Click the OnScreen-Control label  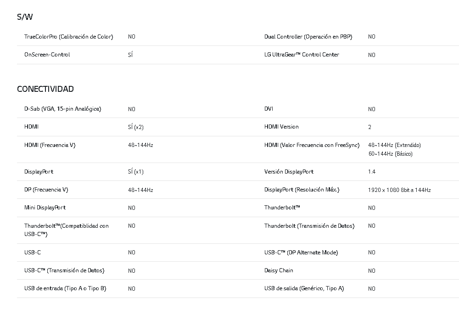[x=47, y=55]
